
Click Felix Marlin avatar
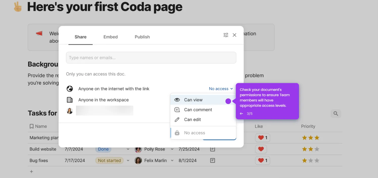coord(138,160)
